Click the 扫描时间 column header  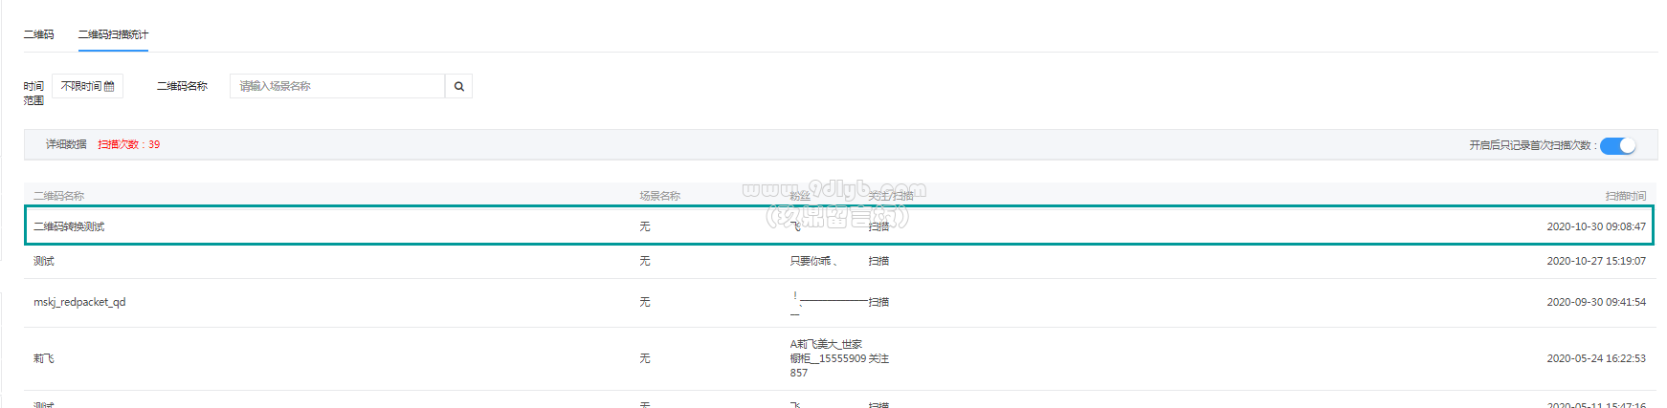(1625, 196)
